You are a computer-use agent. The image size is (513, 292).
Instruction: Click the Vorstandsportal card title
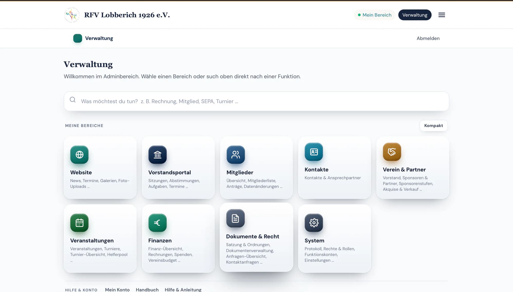click(170, 172)
